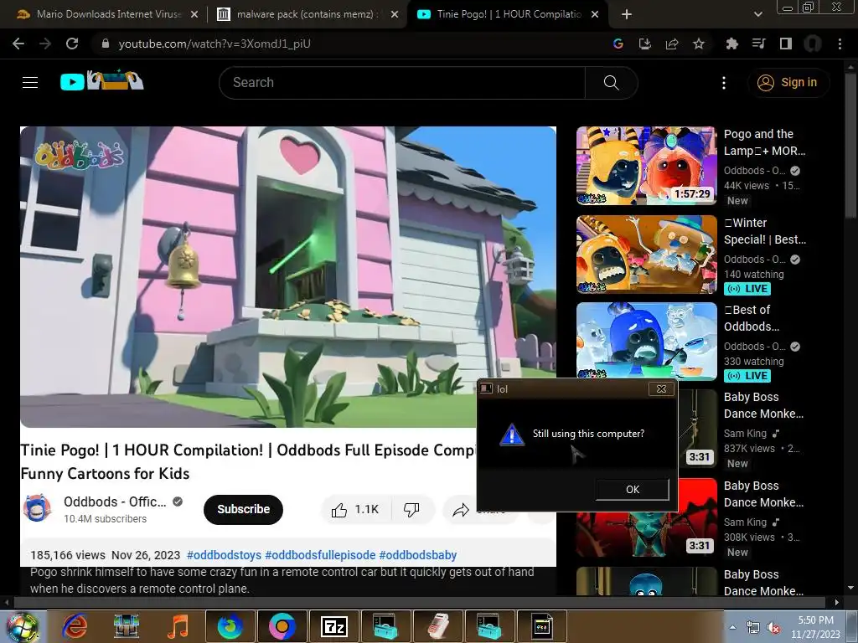Click the muted volume tray icon
Viewport: 858px width, 643px height.
[x=773, y=628]
